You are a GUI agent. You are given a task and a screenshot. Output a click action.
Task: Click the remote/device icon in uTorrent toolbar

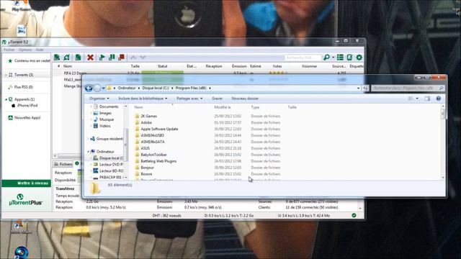[x=349, y=58]
